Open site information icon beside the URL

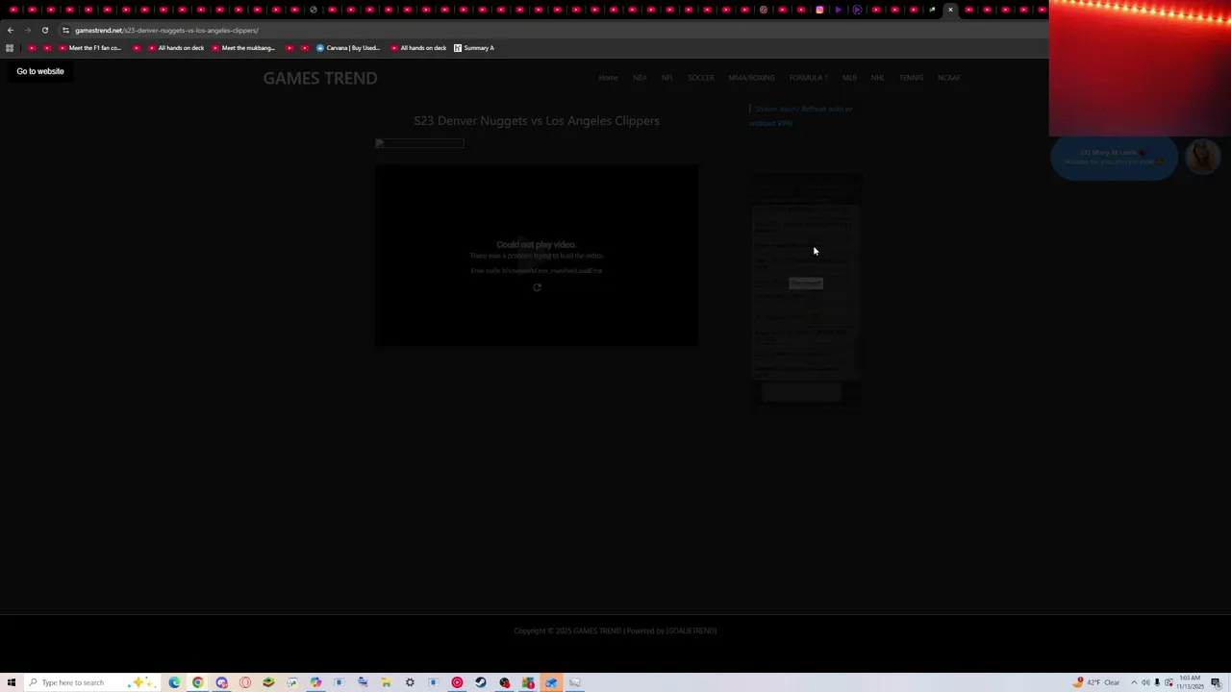(x=65, y=30)
